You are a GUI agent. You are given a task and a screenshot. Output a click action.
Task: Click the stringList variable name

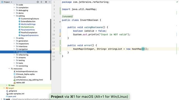coord(115,49)
